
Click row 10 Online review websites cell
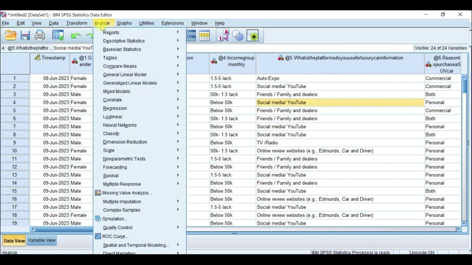[340, 151]
